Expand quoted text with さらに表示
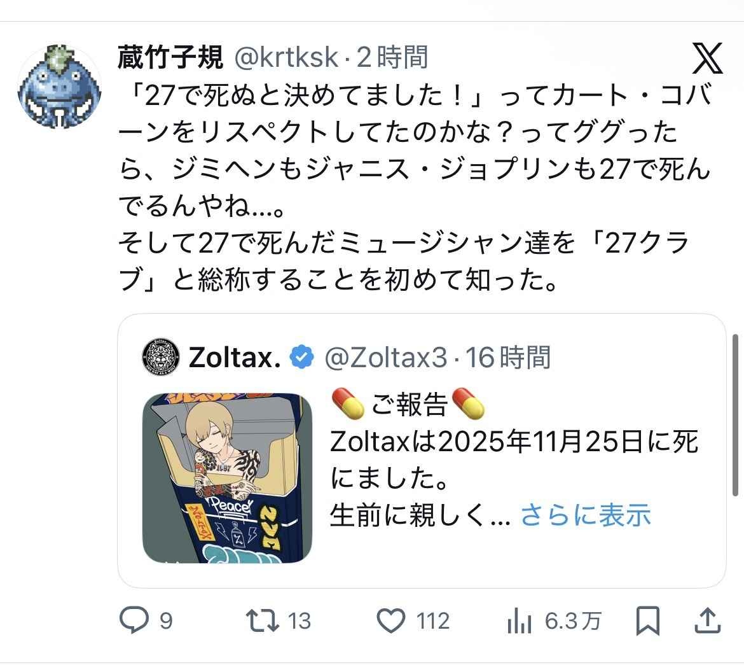 point(586,514)
